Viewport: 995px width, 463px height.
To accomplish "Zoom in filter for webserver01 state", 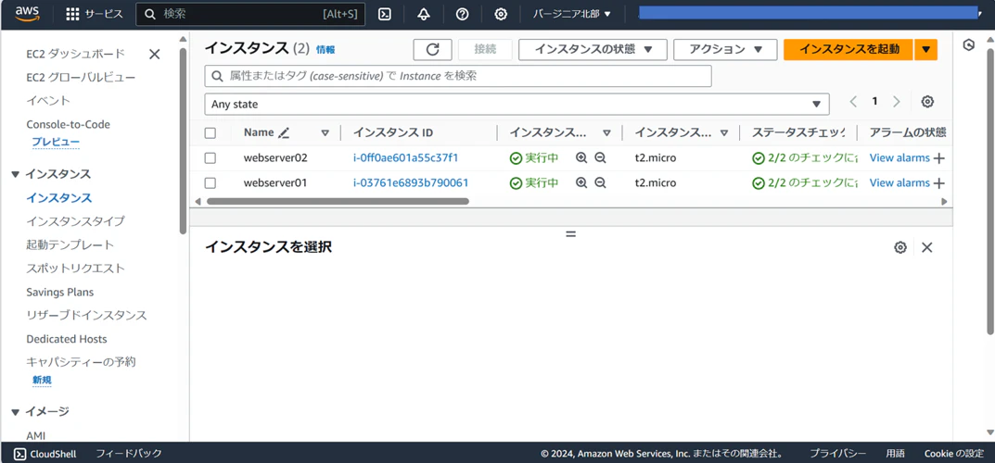I will point(581,183).
